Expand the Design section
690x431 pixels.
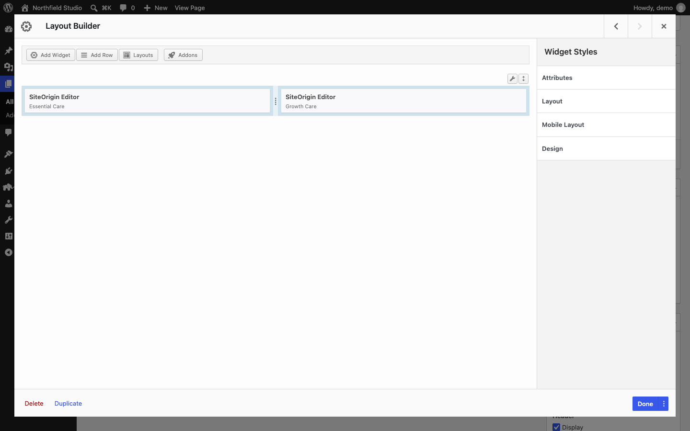[606, 148]
